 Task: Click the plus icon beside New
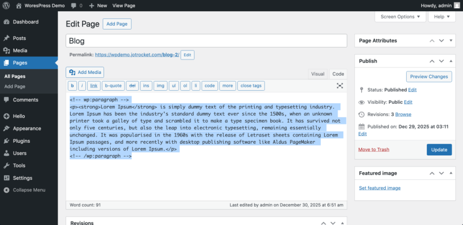click(x=91, y=6)
